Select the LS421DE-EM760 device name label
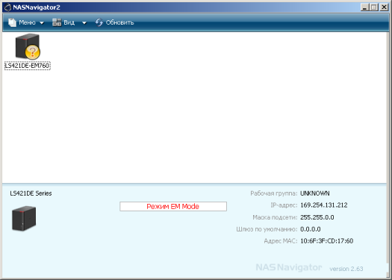Viewport: 392px width, 280px height. [x=28, y=66]
